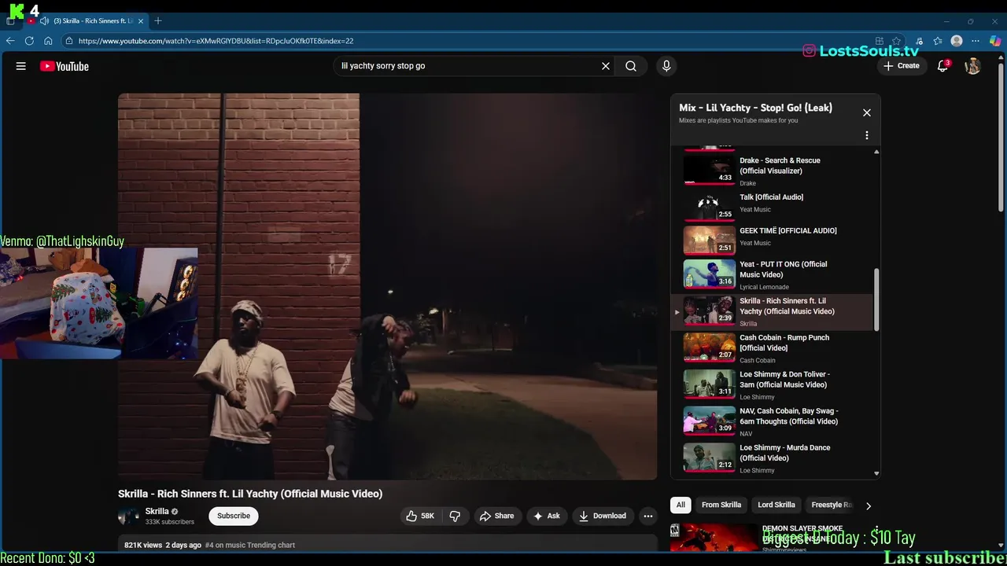Open the Create menu
This screenshot has width=1007, height=566.
click(x=902, y=66)
